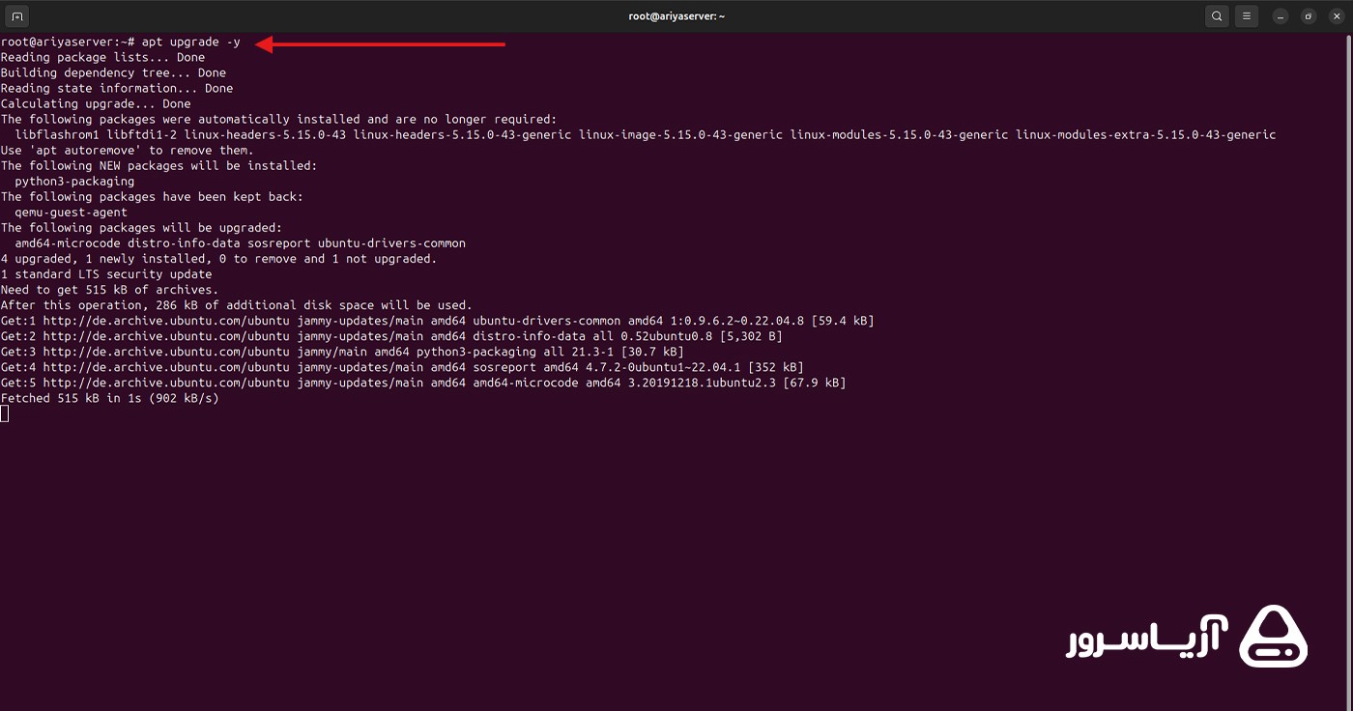This screenshot has width=1353, height=711.
Task: Close the terminal window
Action: 1335,16
